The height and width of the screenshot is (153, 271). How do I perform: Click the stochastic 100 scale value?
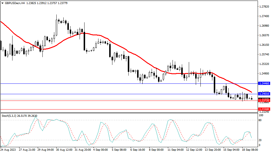(261, 115)
